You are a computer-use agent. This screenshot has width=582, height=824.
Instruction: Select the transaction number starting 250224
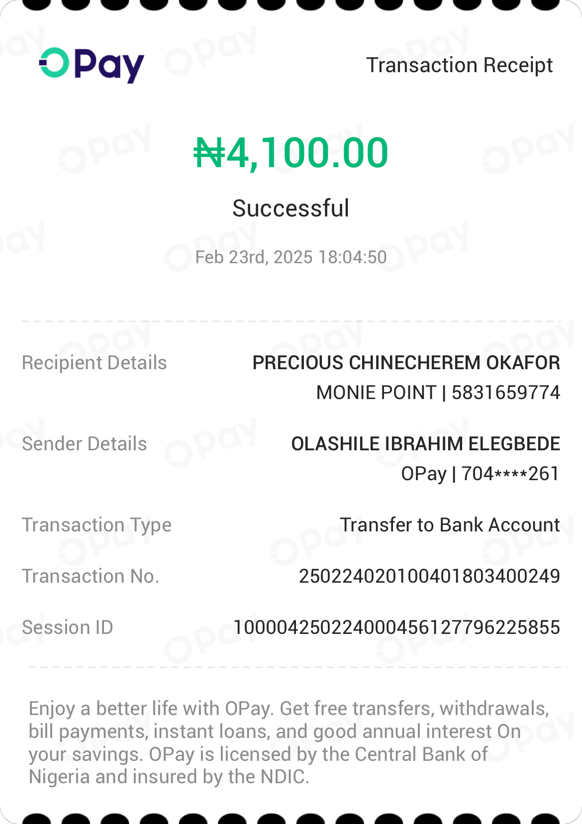(429, 576)
